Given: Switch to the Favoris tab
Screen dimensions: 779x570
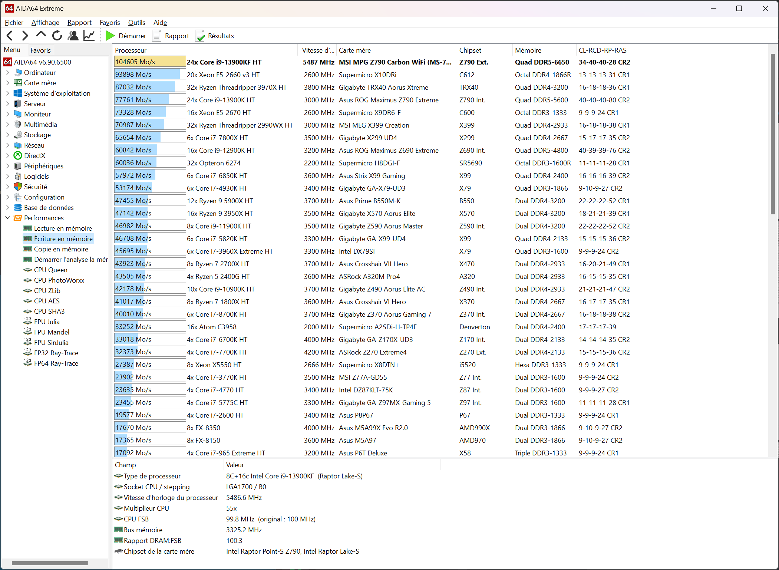Looking at the screenshot, I should (x=40, y=50).
